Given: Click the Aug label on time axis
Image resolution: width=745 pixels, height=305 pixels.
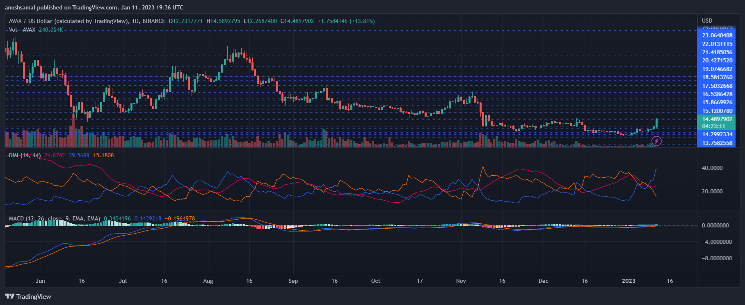Looking at the screenshot, I should pyautogui.click(x=208, y=281).
